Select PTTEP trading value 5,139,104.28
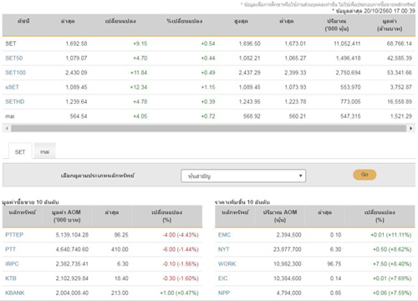Viewport: 418px width, 301px height. (72, 235)
